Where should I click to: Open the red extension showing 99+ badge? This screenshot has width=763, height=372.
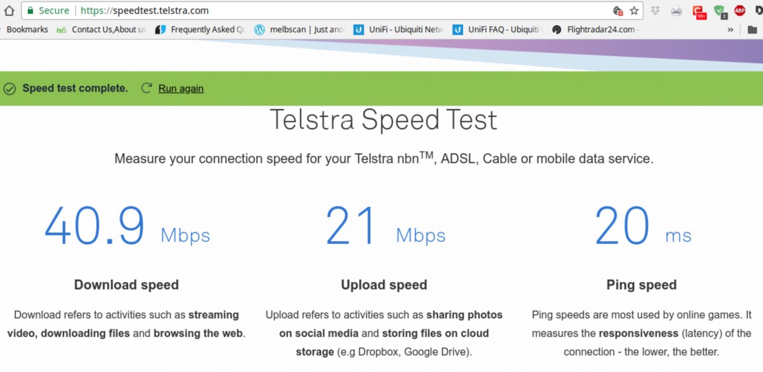tap(699, 11)
